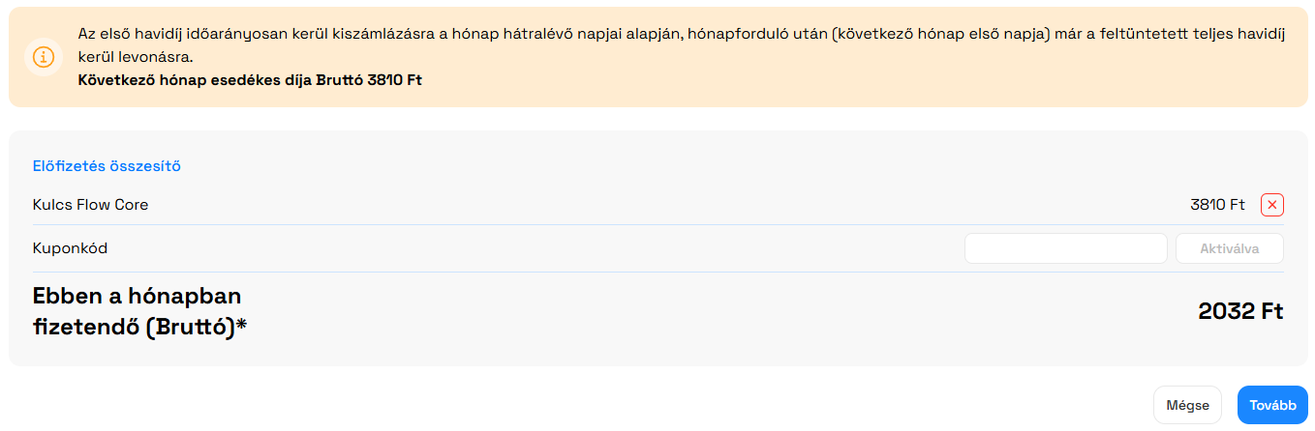Continue with the blue Tovább button
This screenshot has height=431, width=1315.
point(1272,405)
